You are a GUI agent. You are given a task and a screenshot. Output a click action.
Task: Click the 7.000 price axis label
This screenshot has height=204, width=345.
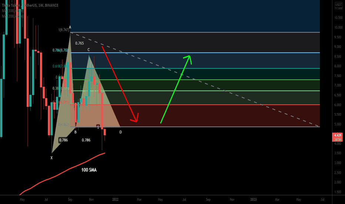[338, 85]
